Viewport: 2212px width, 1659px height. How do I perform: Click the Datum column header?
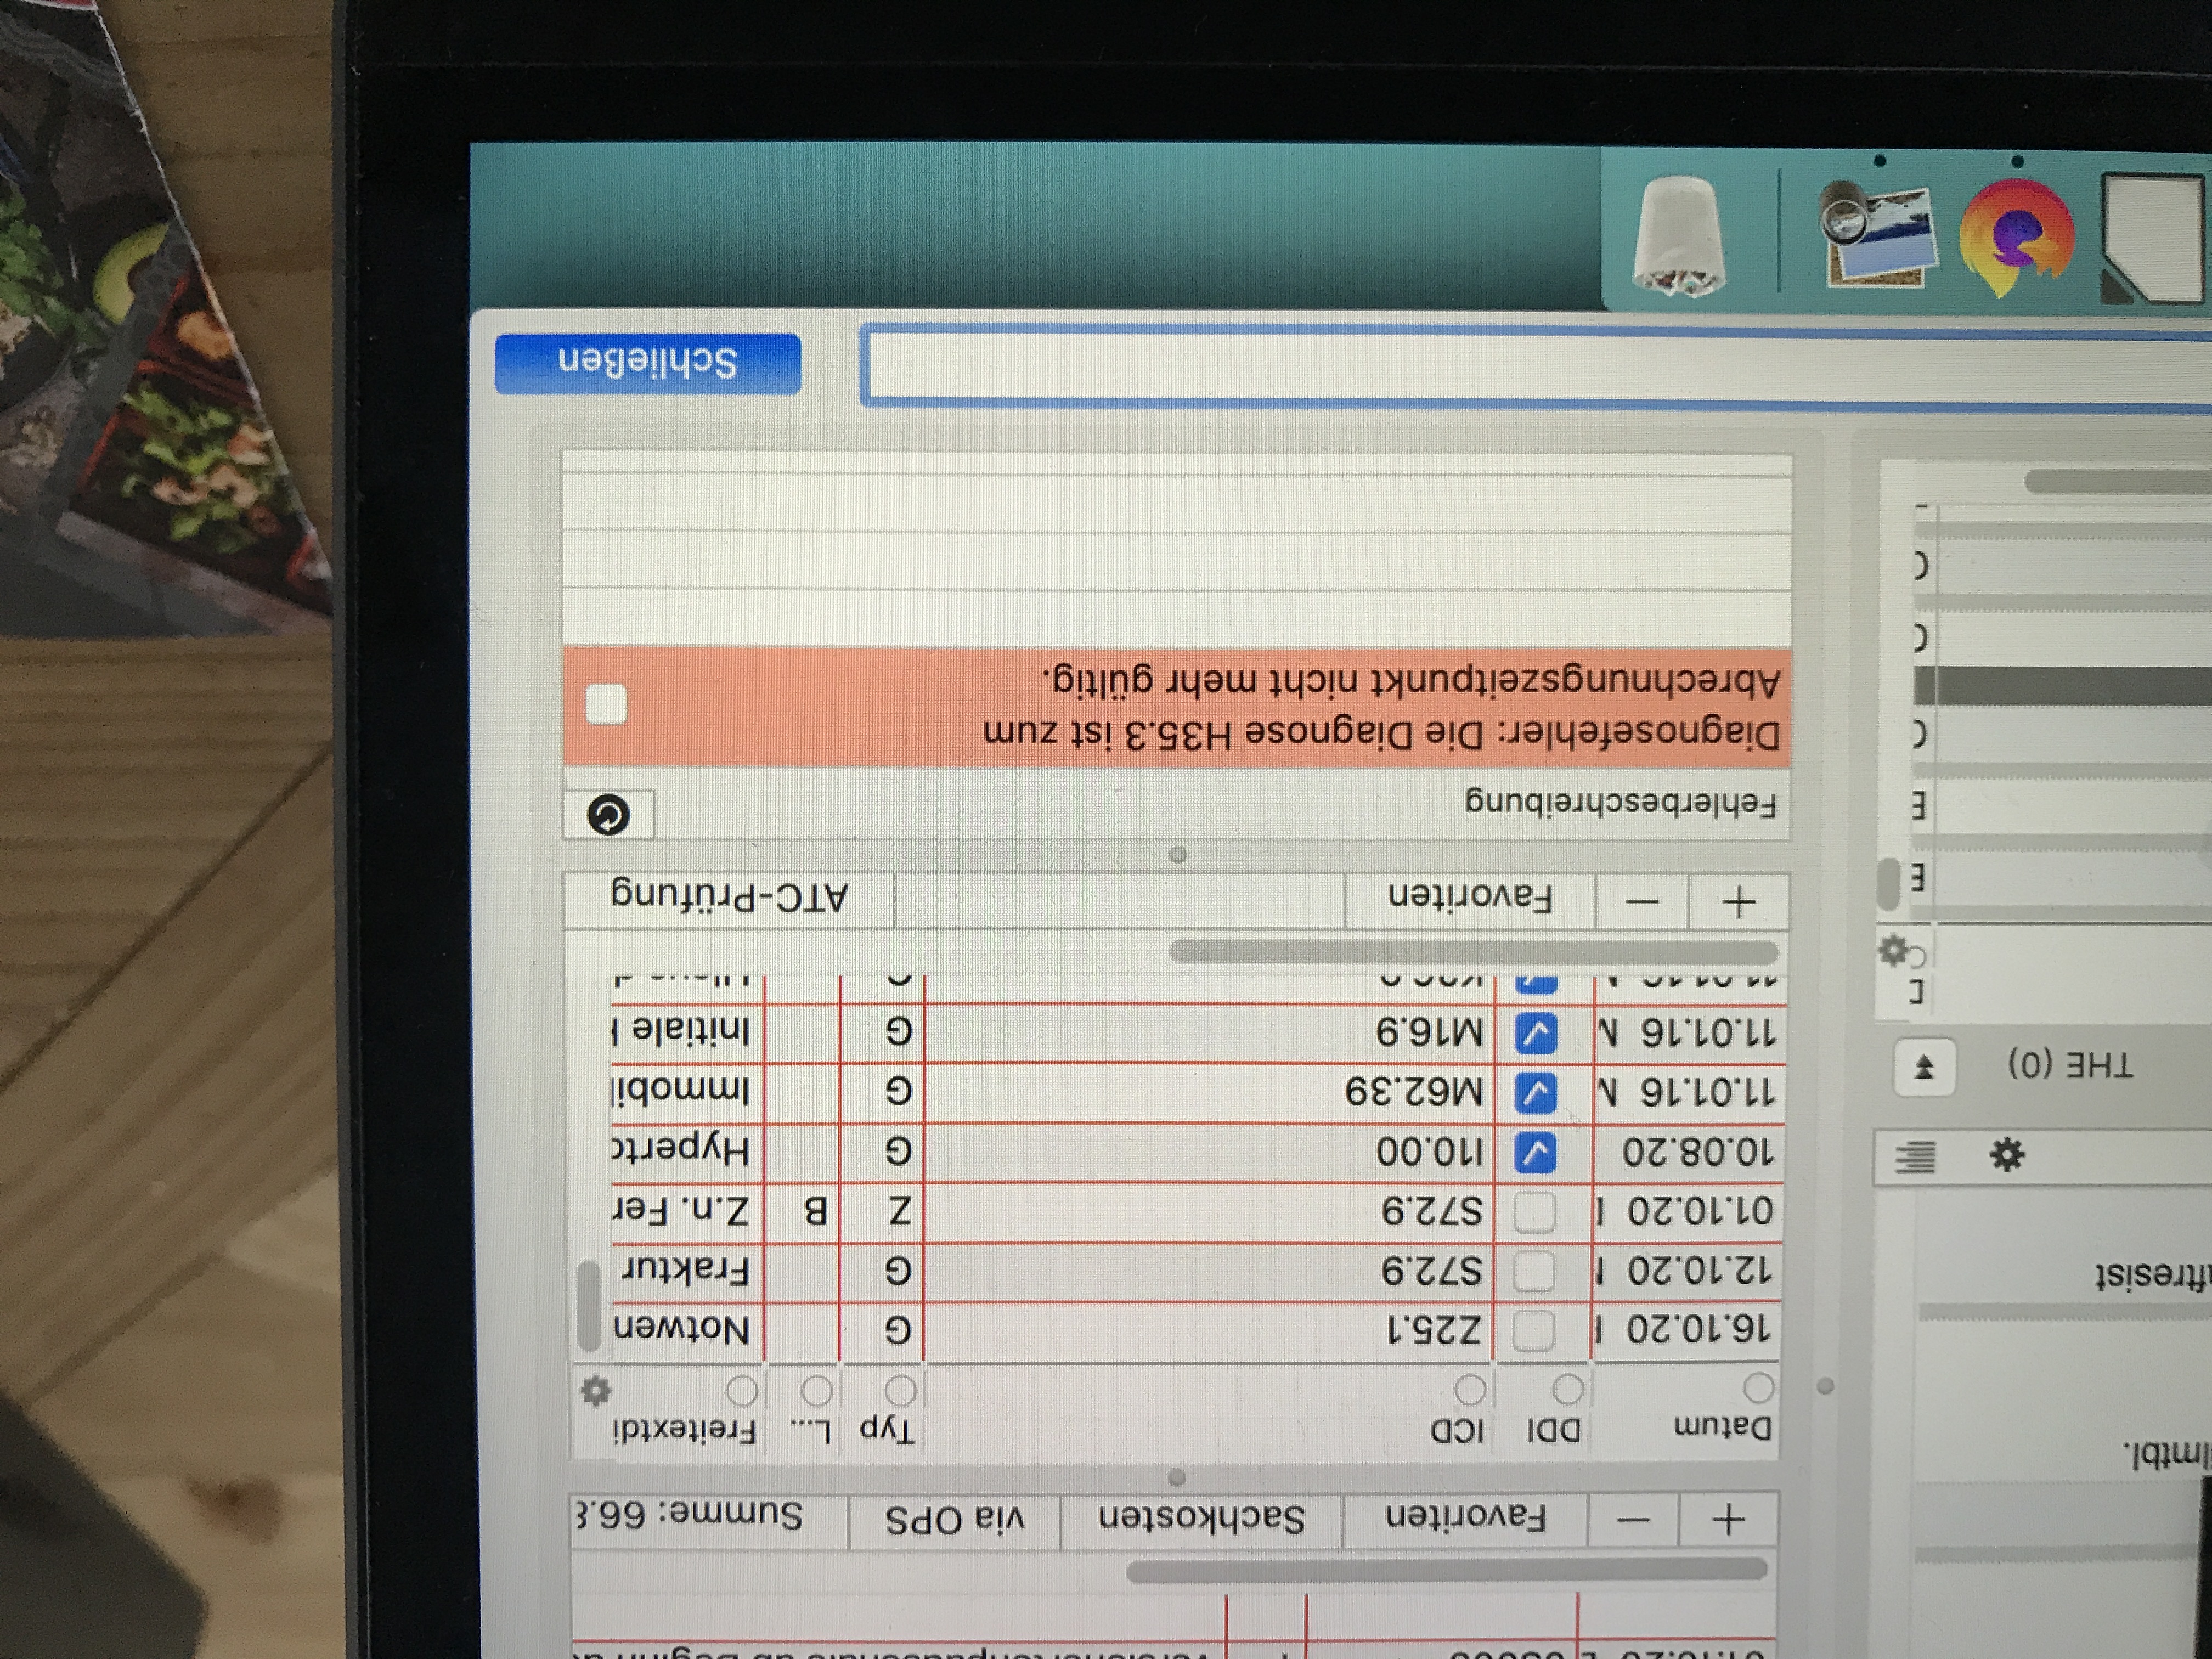[x=1722, y=1427]
